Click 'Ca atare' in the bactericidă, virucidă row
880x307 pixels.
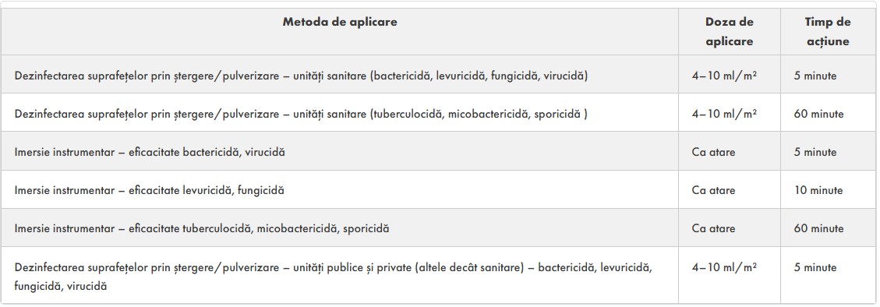click(713, 152)
